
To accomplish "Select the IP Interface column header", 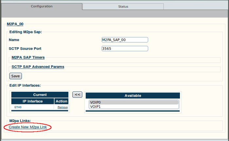I will click(33, 101).
